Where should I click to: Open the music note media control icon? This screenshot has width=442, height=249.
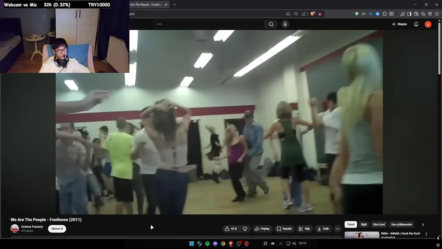pos(402,14)
